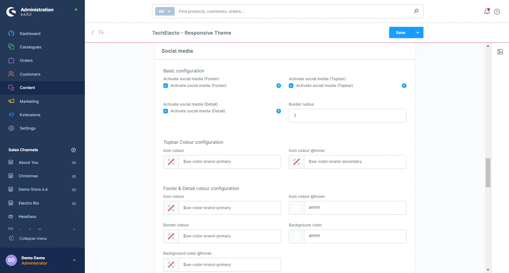Viewport: 509px width, 273px height.
Task: Click the search magnifier icon
Action: [416, 11]
